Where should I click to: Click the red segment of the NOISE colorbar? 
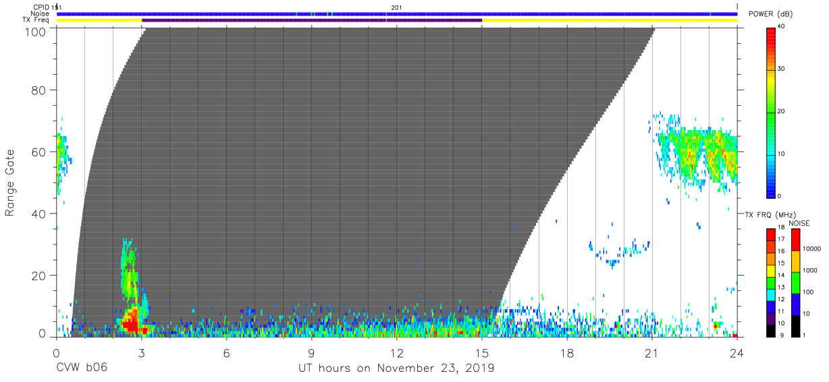tap(795, 240)
